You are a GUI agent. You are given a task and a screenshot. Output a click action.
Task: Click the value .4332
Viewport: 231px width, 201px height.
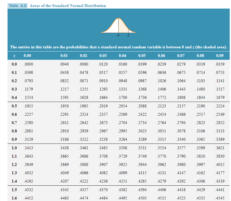[28, 190]
